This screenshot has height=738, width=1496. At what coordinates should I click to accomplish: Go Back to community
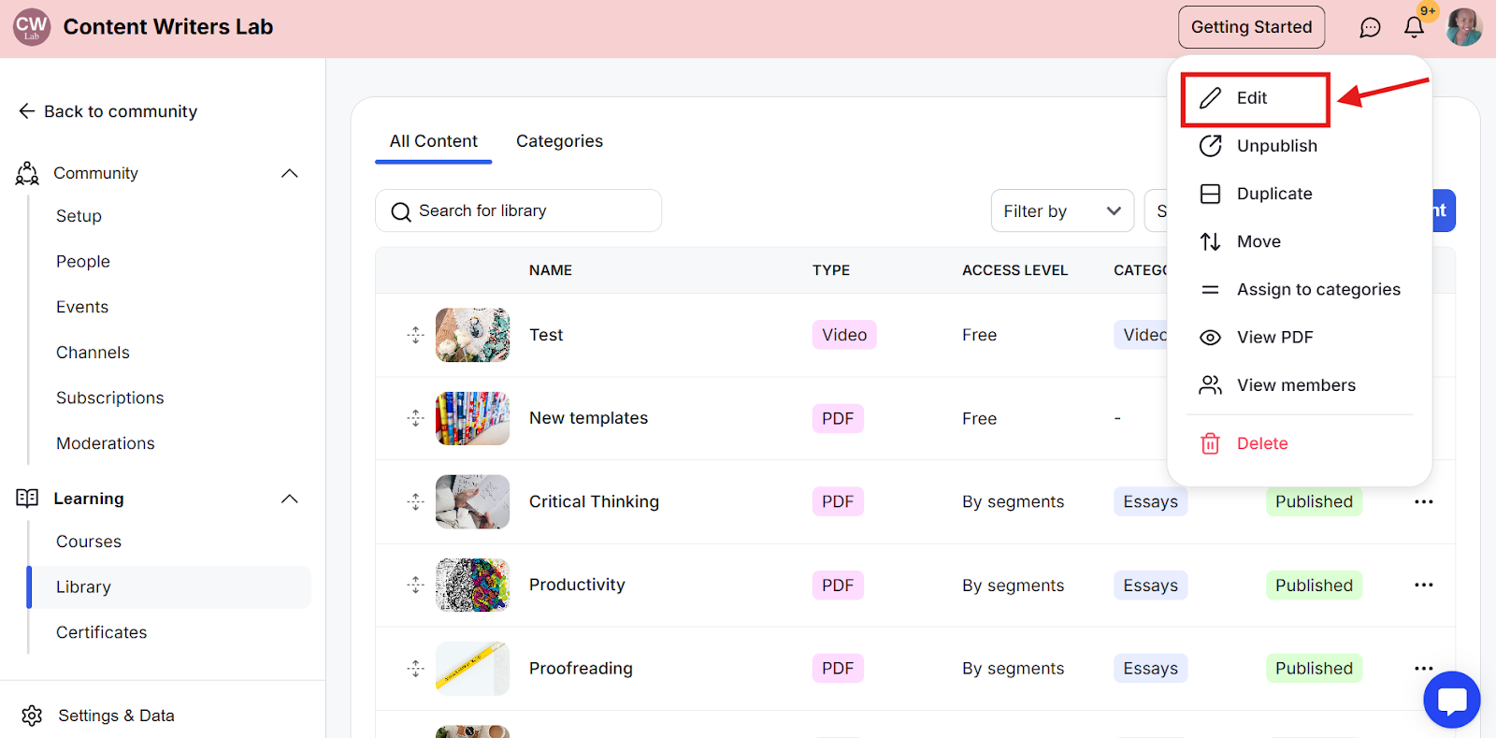[108, 111]
